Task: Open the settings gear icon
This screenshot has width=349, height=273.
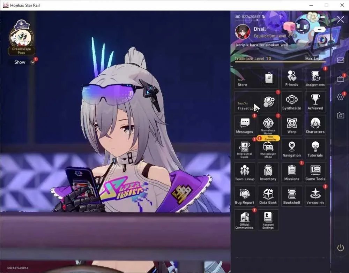Action: click(340, 97)
